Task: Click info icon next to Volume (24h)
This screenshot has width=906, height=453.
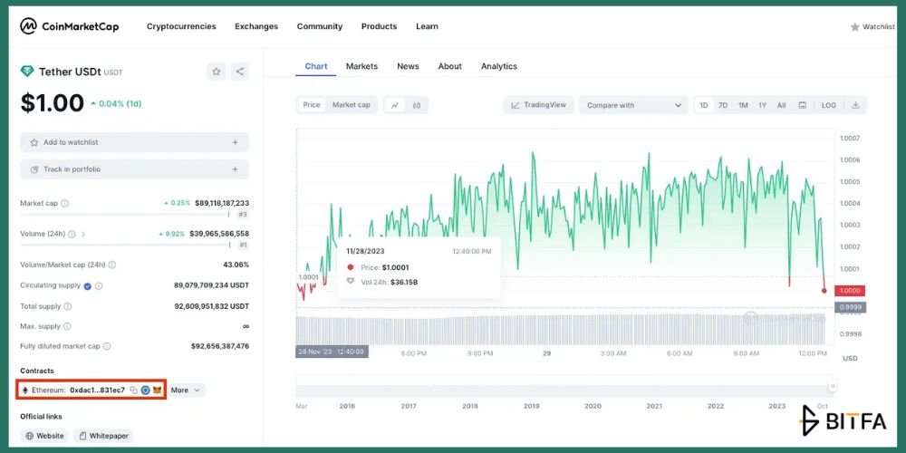Action: [x=72, y=234]
